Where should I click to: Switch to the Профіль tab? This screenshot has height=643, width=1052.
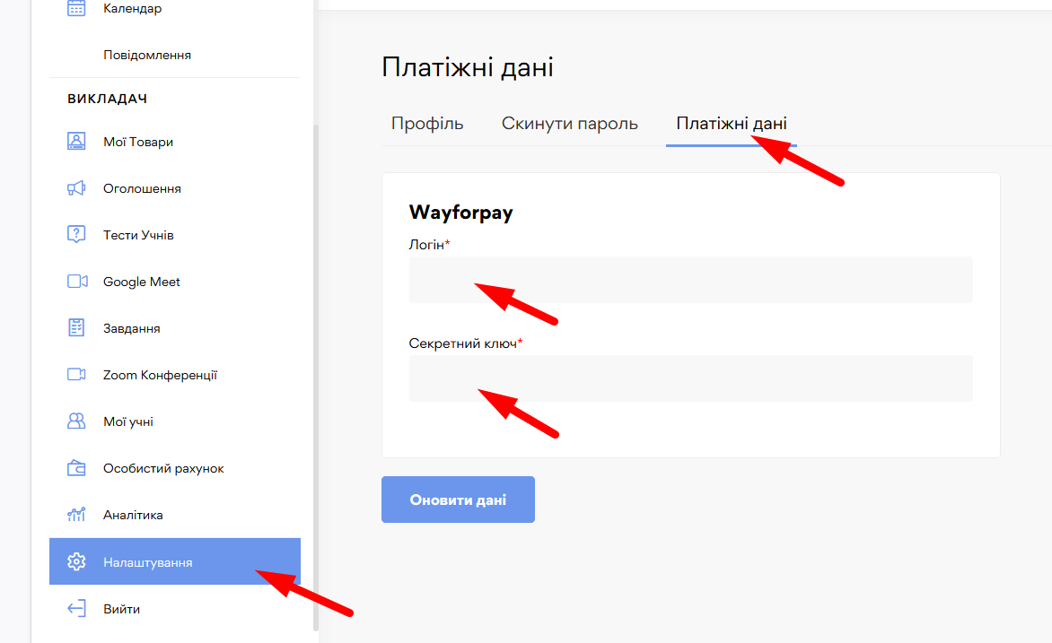427,124
